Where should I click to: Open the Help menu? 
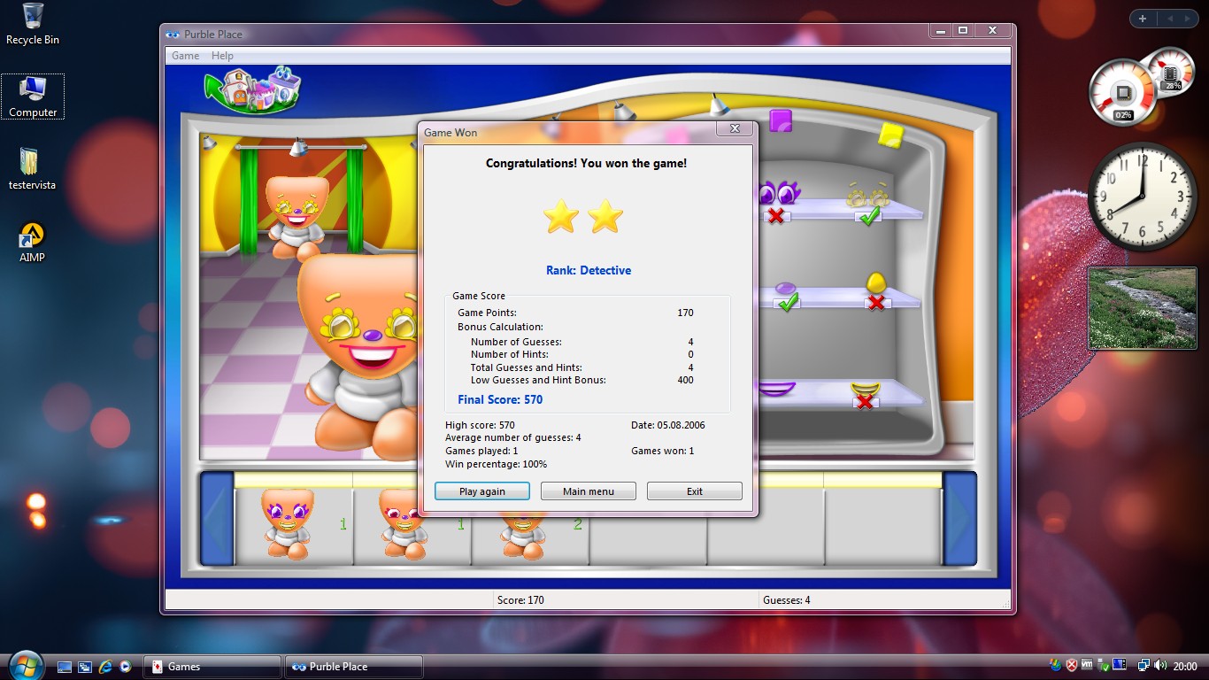point(222,56)
